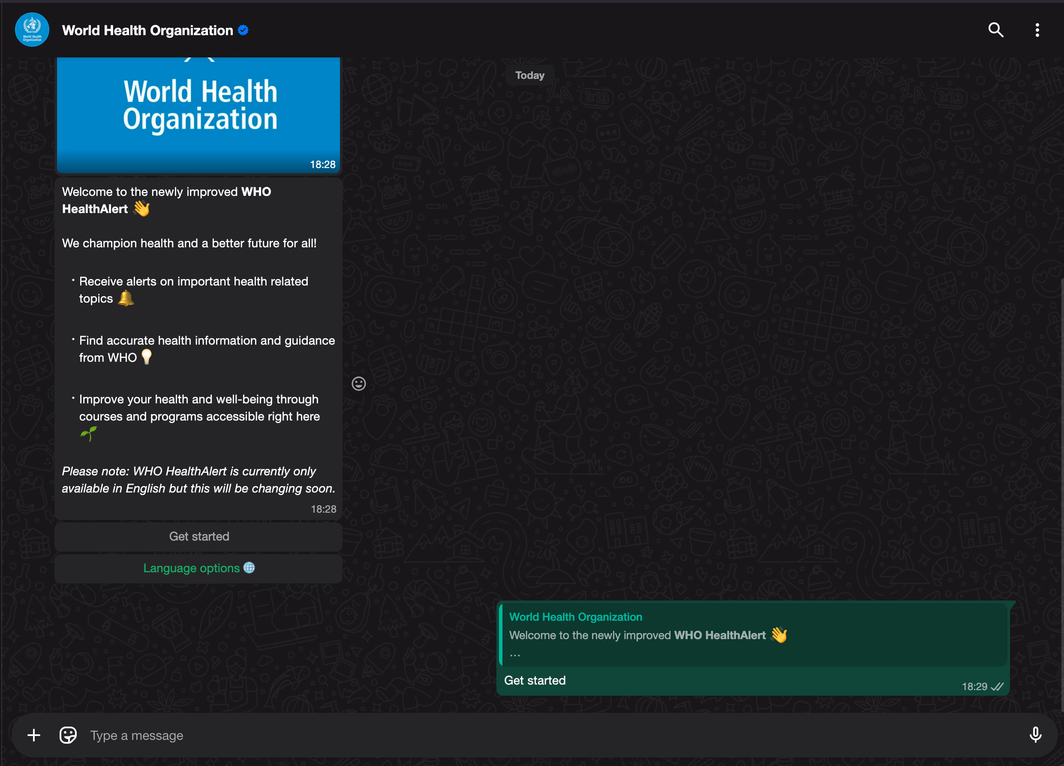The height and width of the screenshot is (766, 1064).
Task: Click the welcome HealthAlert message bubble
Action: (198, 347)
